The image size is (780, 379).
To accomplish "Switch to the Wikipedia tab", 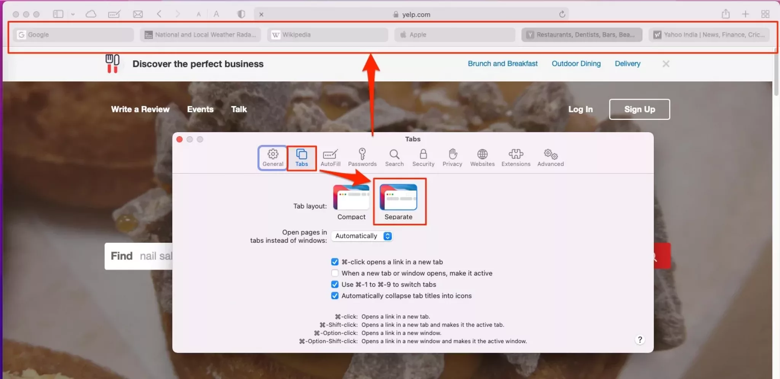I will click(328, 35).
